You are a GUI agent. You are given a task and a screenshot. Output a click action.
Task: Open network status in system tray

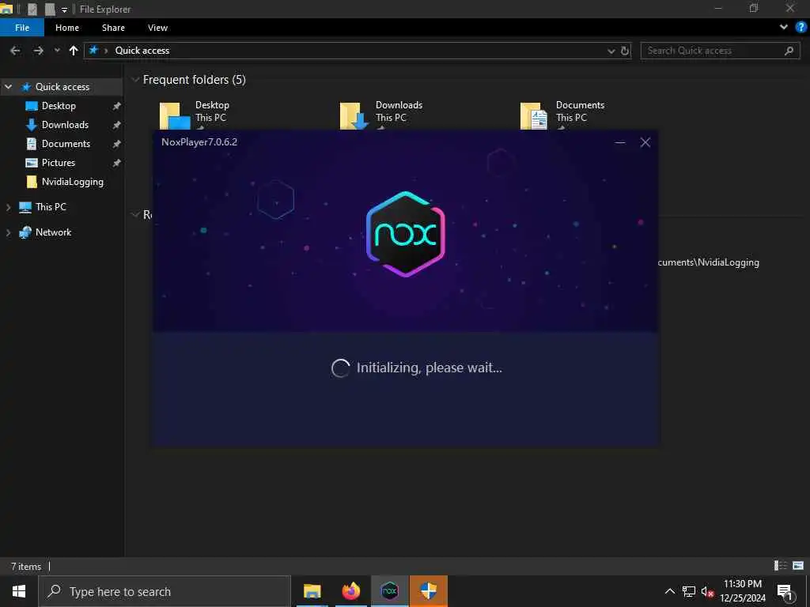click(x=689, y=591)
